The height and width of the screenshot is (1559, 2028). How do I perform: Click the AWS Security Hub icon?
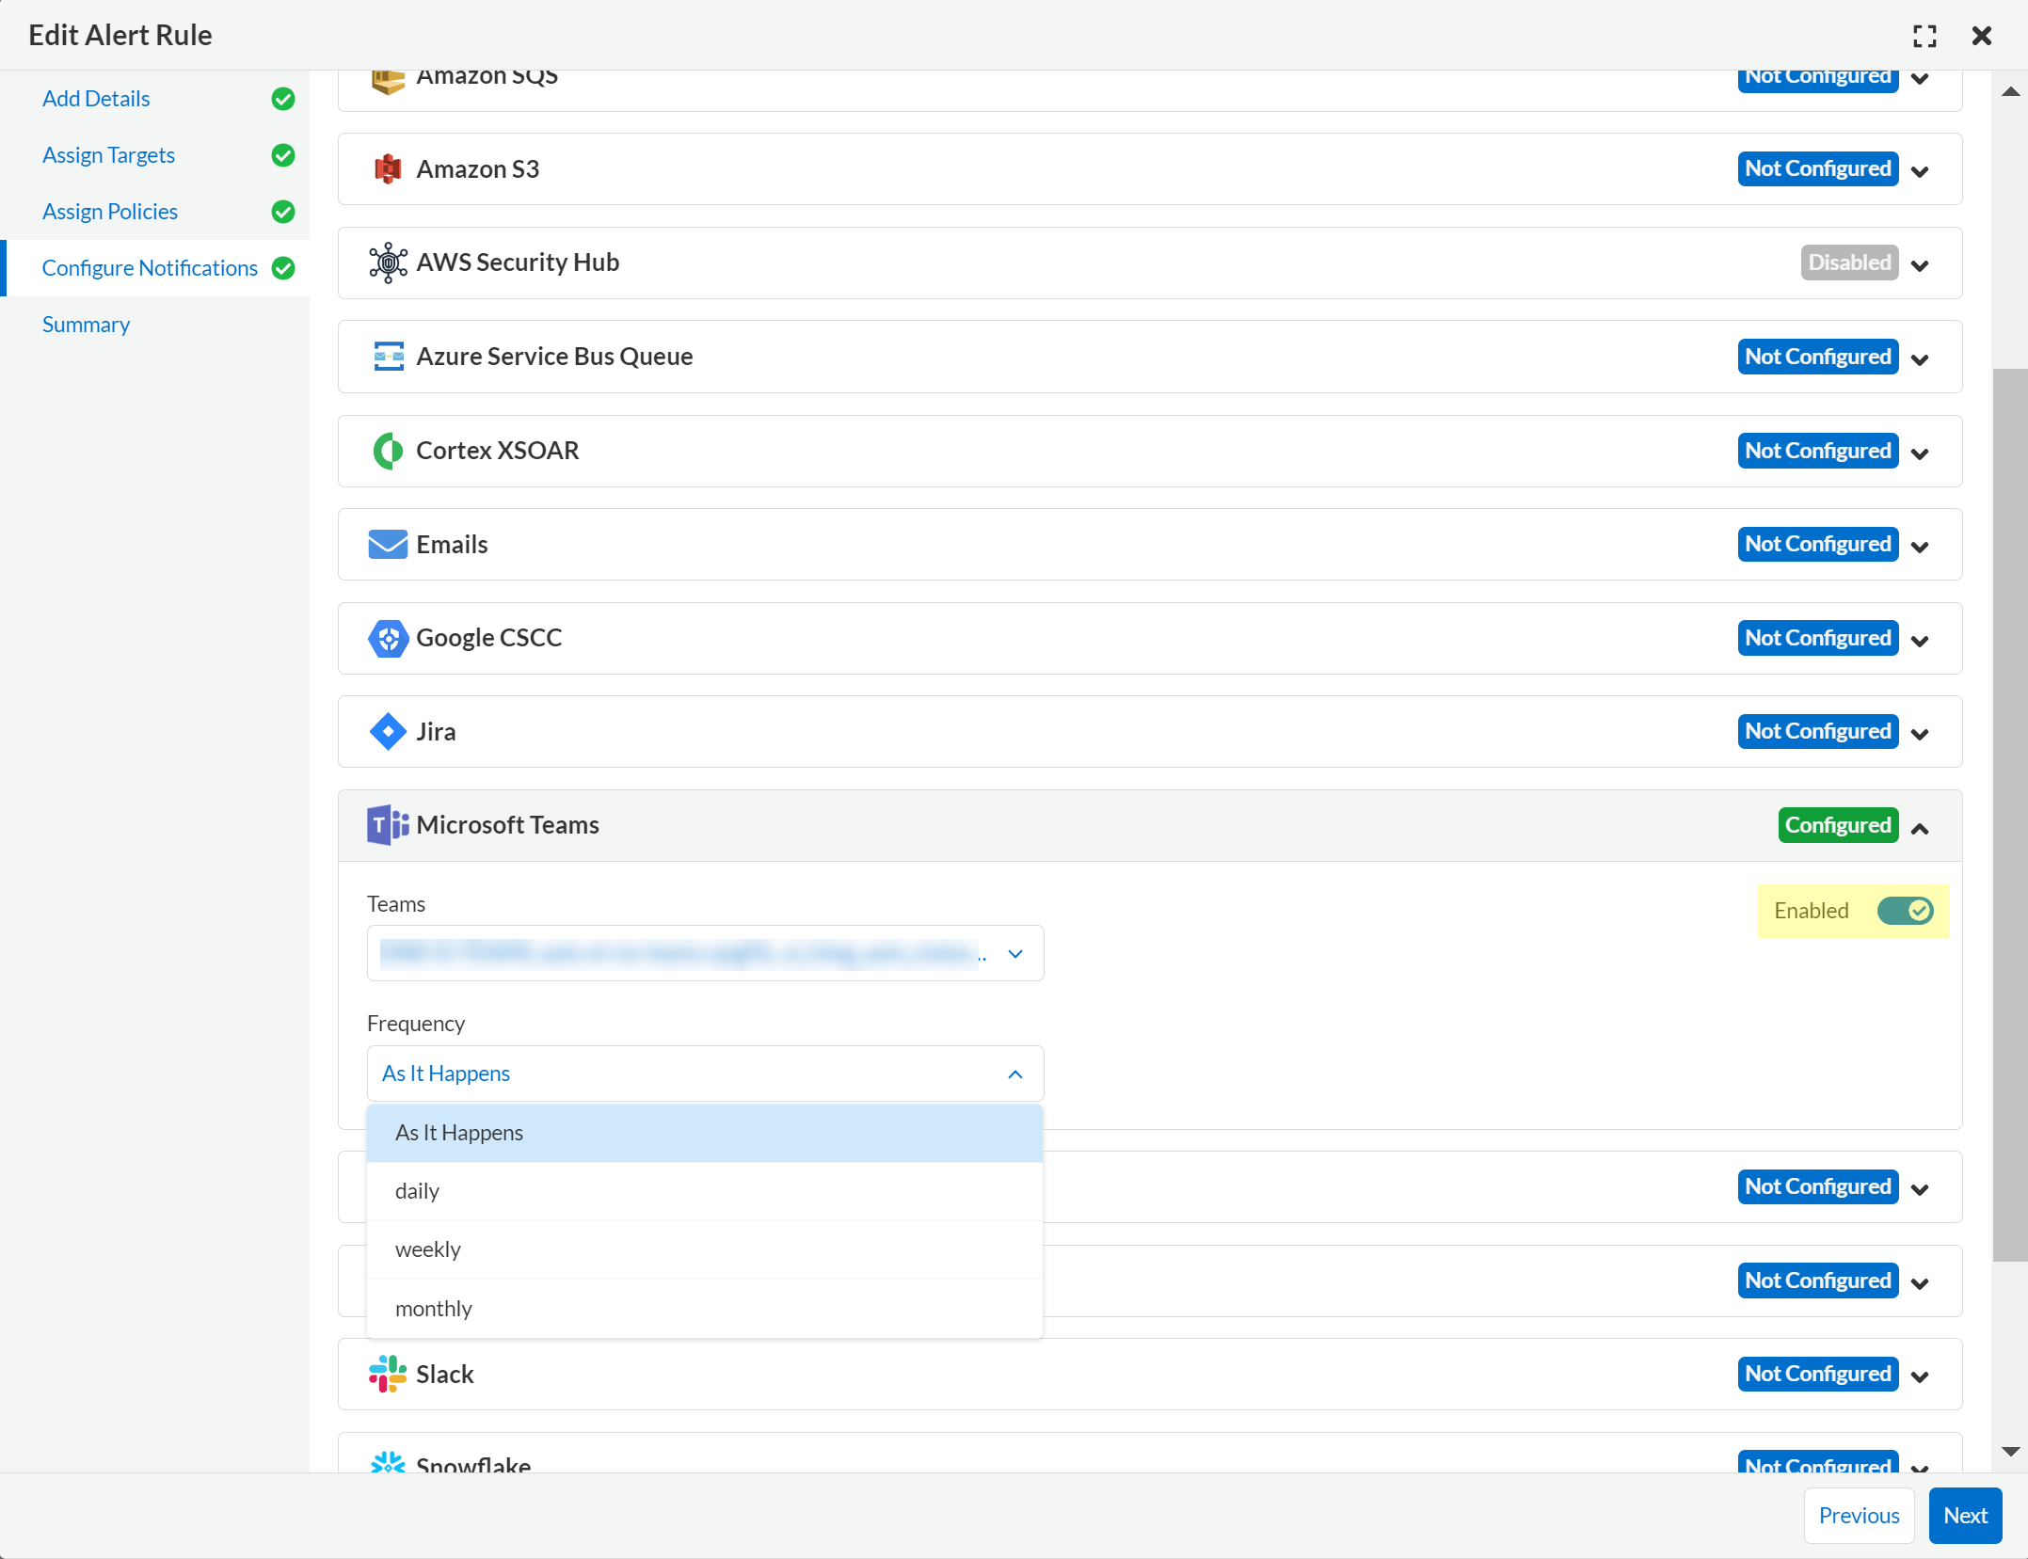pyautogui.click(x=388, y=262)
